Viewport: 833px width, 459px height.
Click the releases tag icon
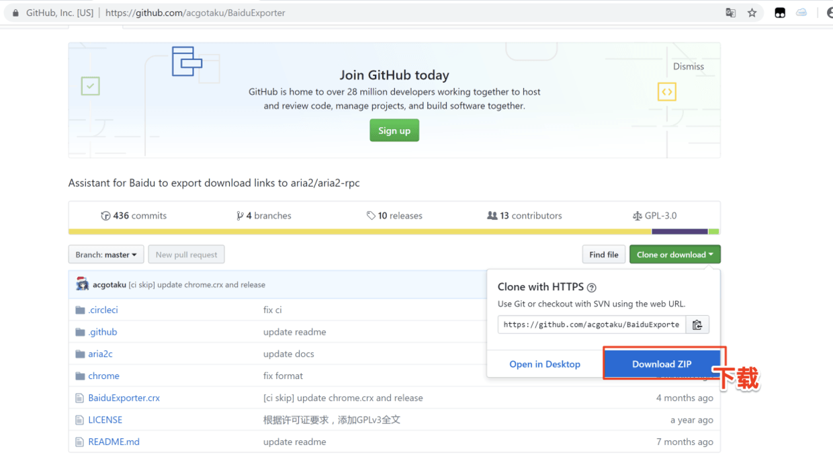click(x=371, y=216)
